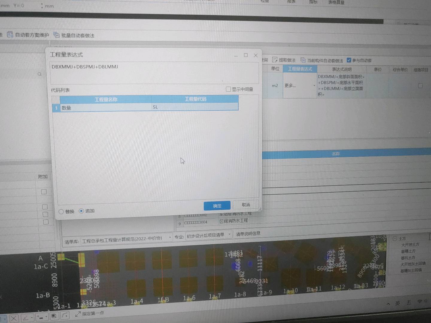Click the 自动套方案维护 toolbar icon
This screenshot has width=431, height=323.
coord(10,35)
